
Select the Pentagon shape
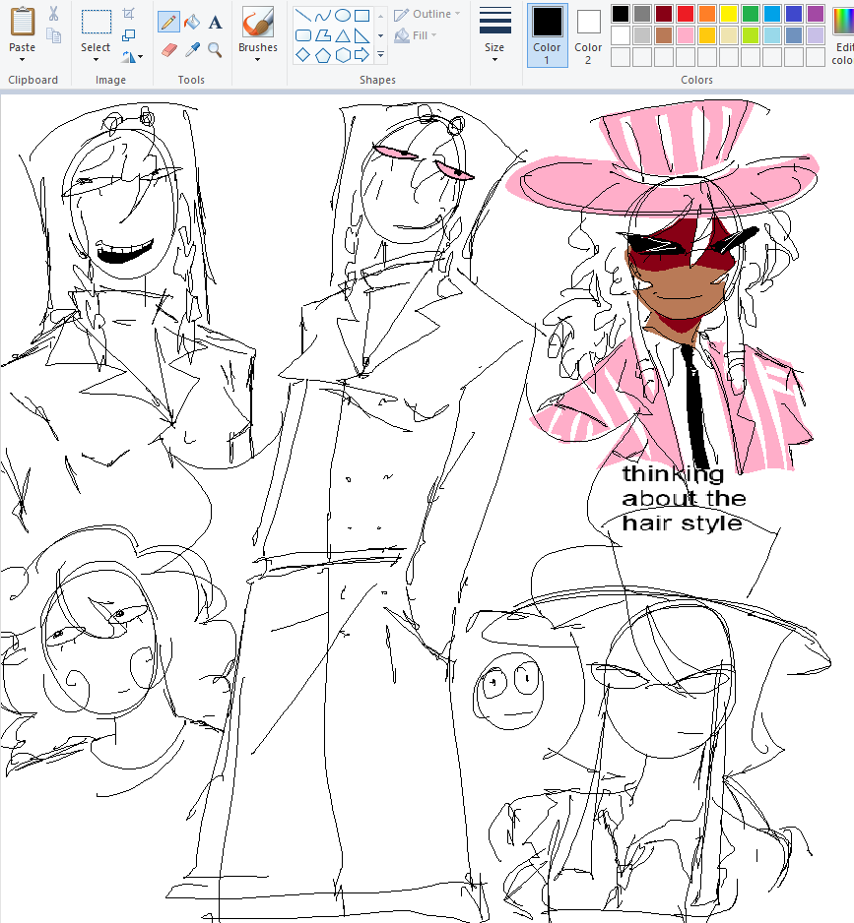323,55
